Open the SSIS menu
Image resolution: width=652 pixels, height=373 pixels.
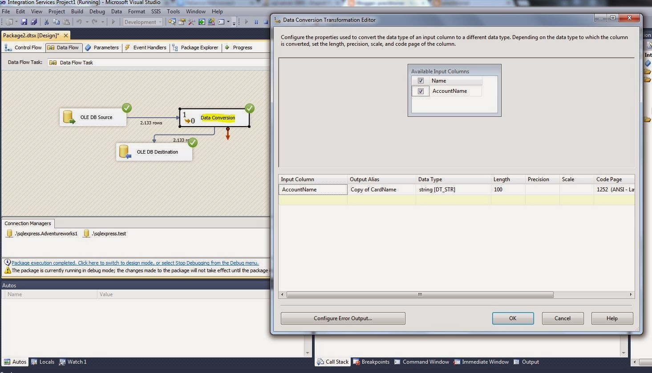click(156, 12)
